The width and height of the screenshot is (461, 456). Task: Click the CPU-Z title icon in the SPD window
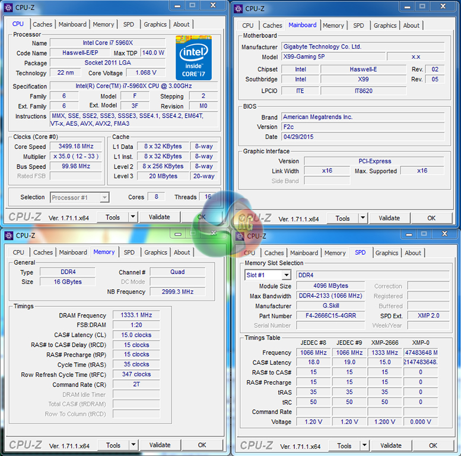coord(240,236)
